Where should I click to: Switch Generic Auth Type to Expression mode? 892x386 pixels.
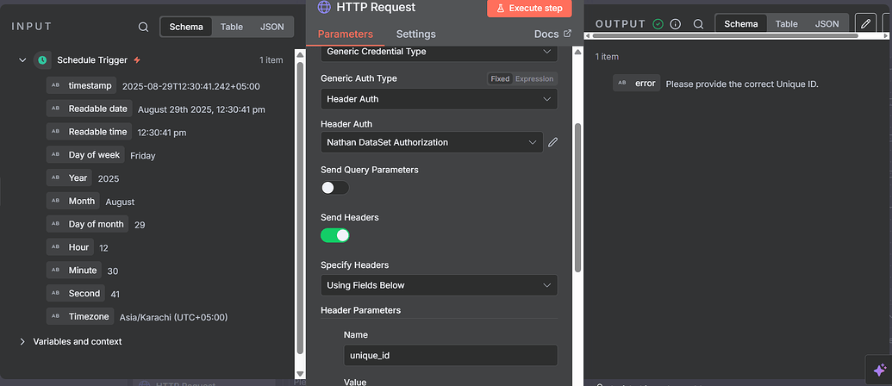click(x=534, y=78)
